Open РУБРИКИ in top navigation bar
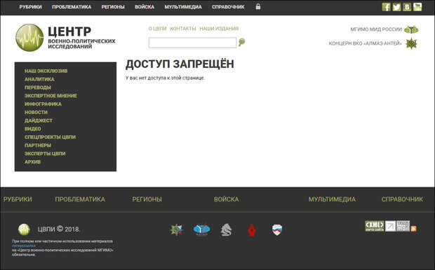The height and width of the screenshot is (270, 435). coord(30,7)
